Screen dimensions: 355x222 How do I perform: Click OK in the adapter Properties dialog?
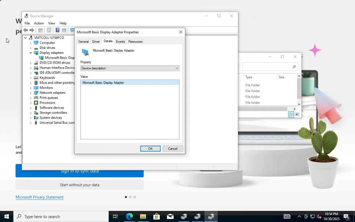150,149
